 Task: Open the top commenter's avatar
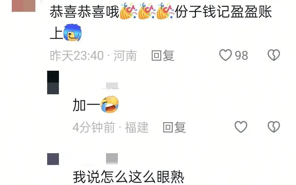[x=24, y=6]
